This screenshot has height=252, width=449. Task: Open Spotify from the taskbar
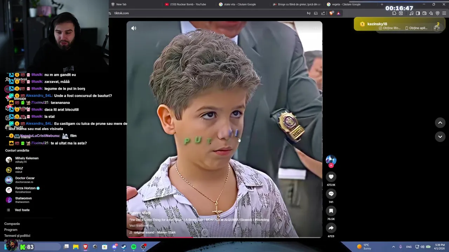click(x=134, y=247)
